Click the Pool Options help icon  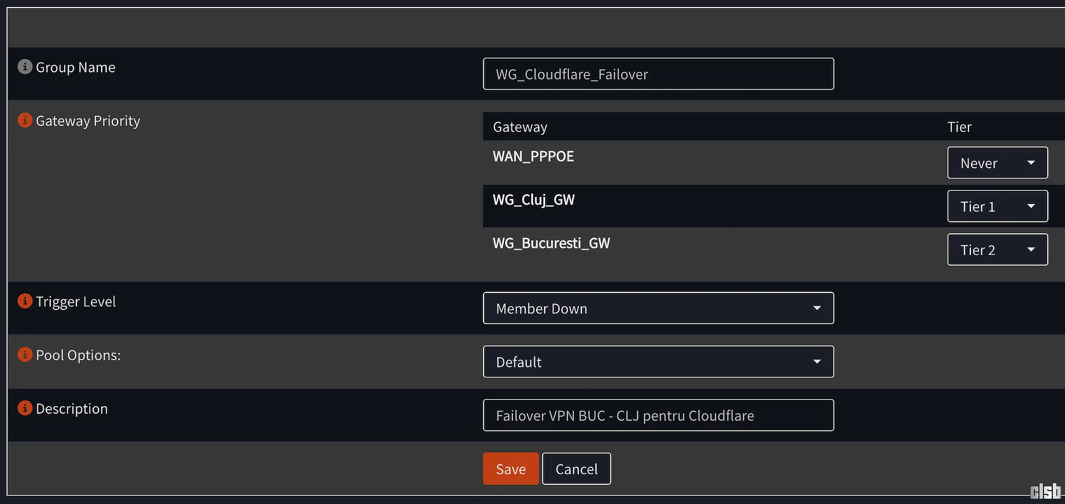click(25, 354)
